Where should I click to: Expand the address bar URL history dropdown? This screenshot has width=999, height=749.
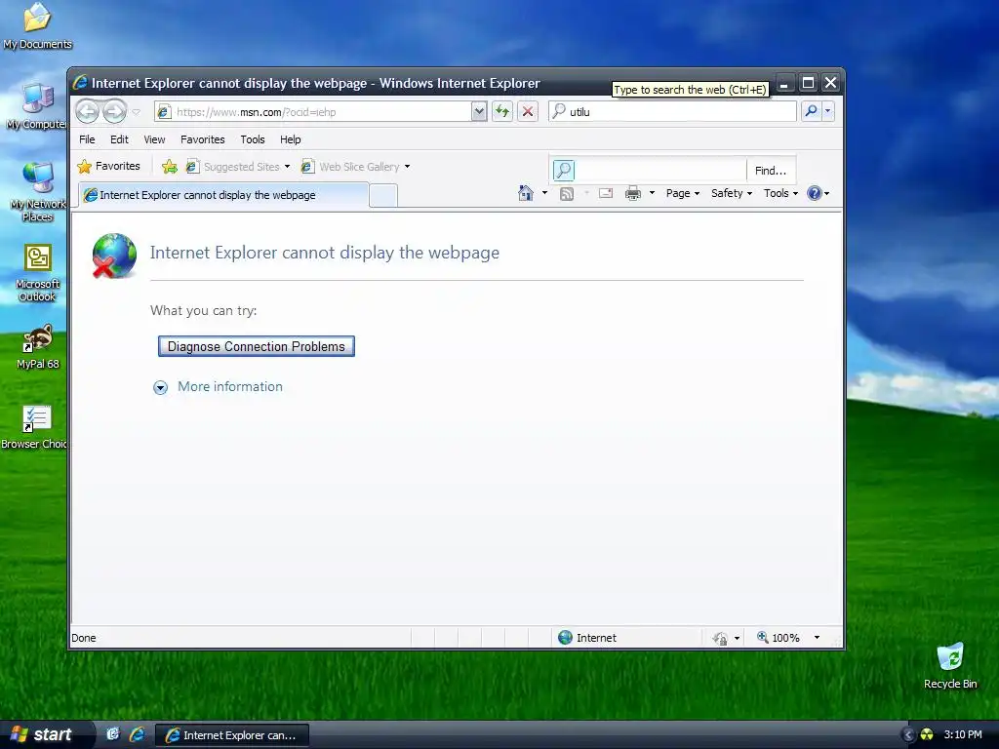tap(479, 112)
